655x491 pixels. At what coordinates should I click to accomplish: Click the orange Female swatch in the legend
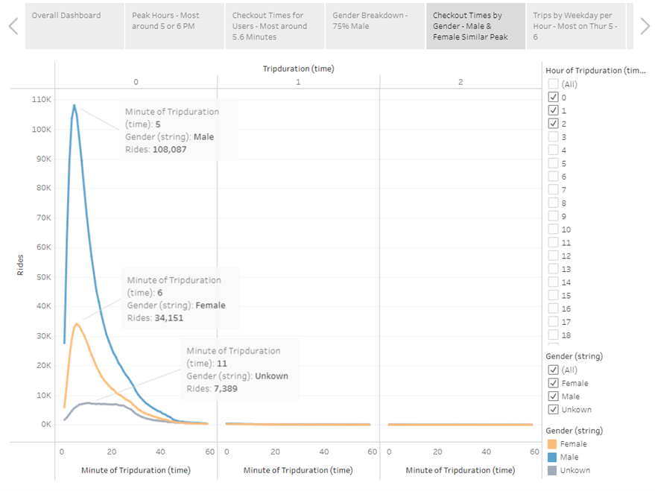(x=552, y=444)
